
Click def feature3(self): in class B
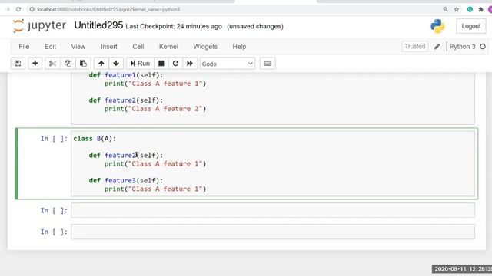pyautogui.click(x=126, y=181)
